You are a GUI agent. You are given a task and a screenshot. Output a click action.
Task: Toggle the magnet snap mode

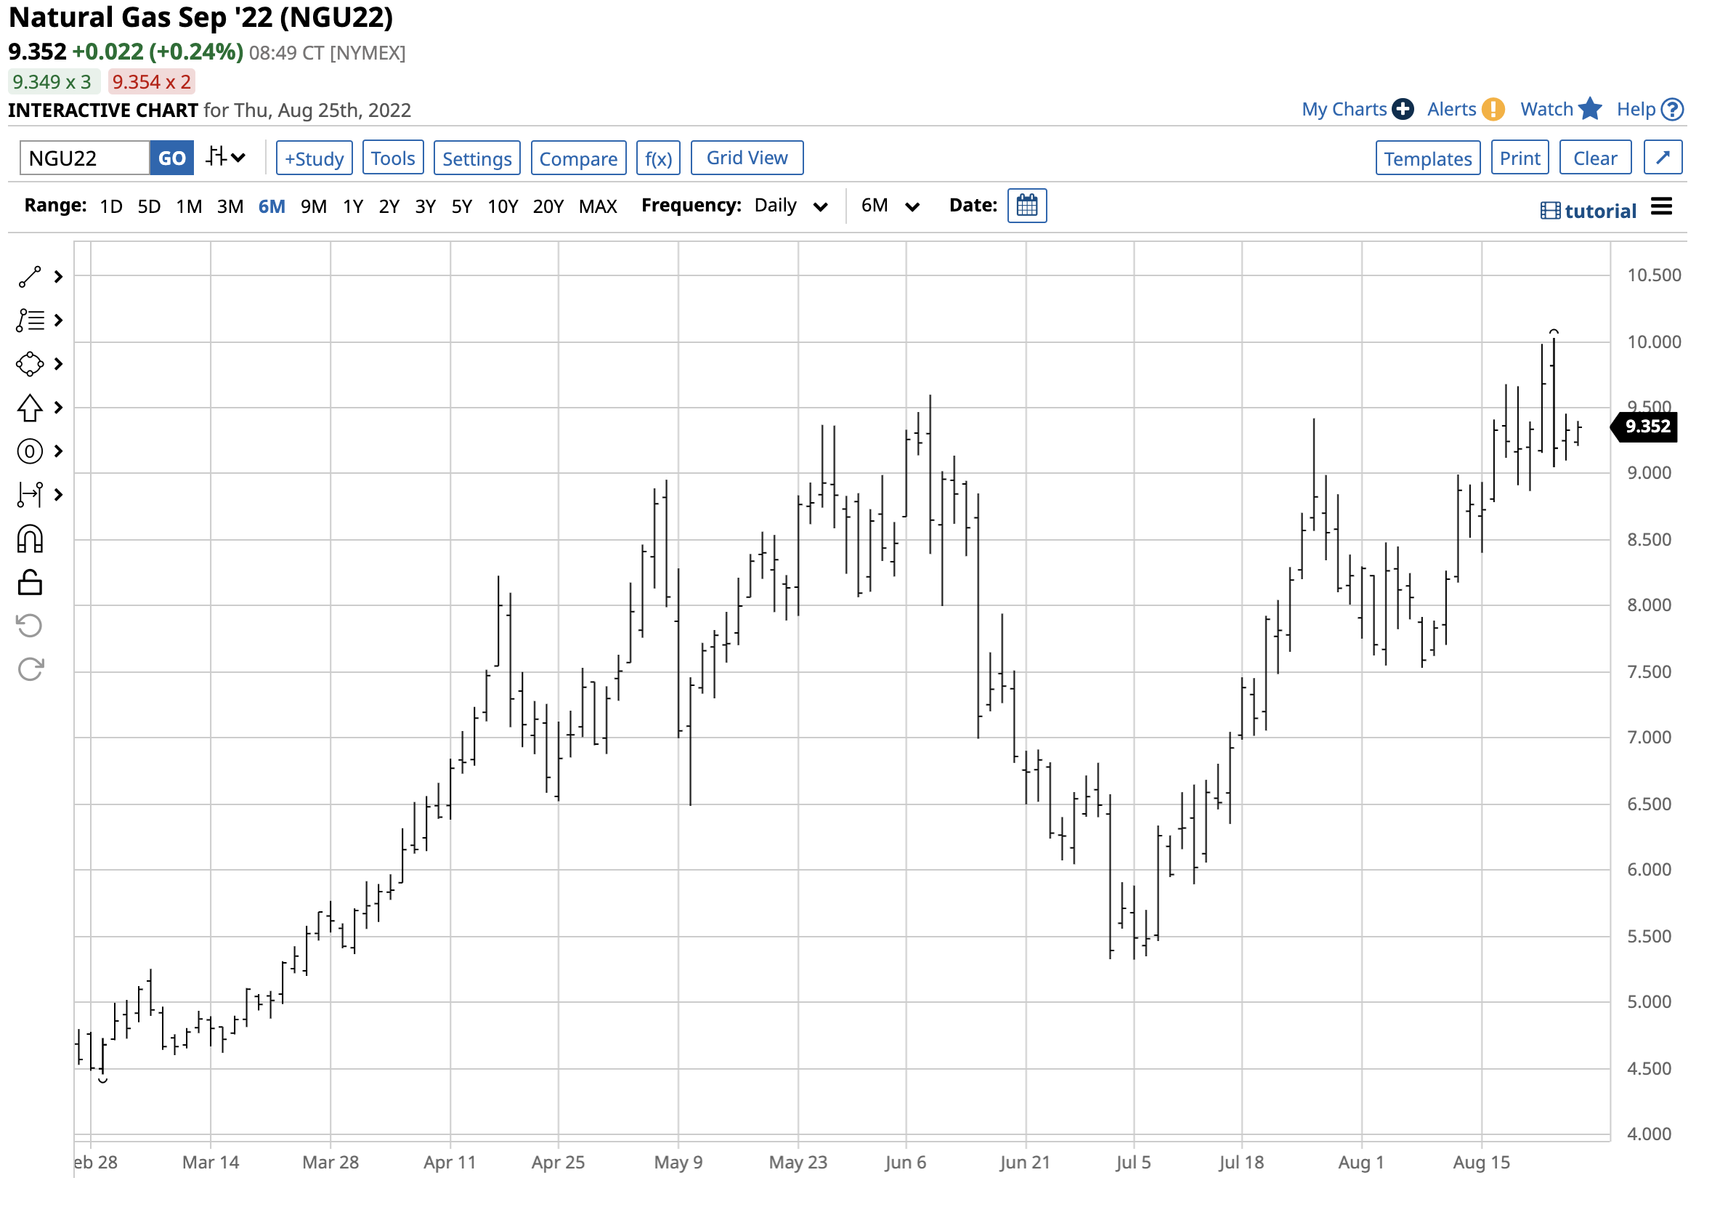(29, 539)
